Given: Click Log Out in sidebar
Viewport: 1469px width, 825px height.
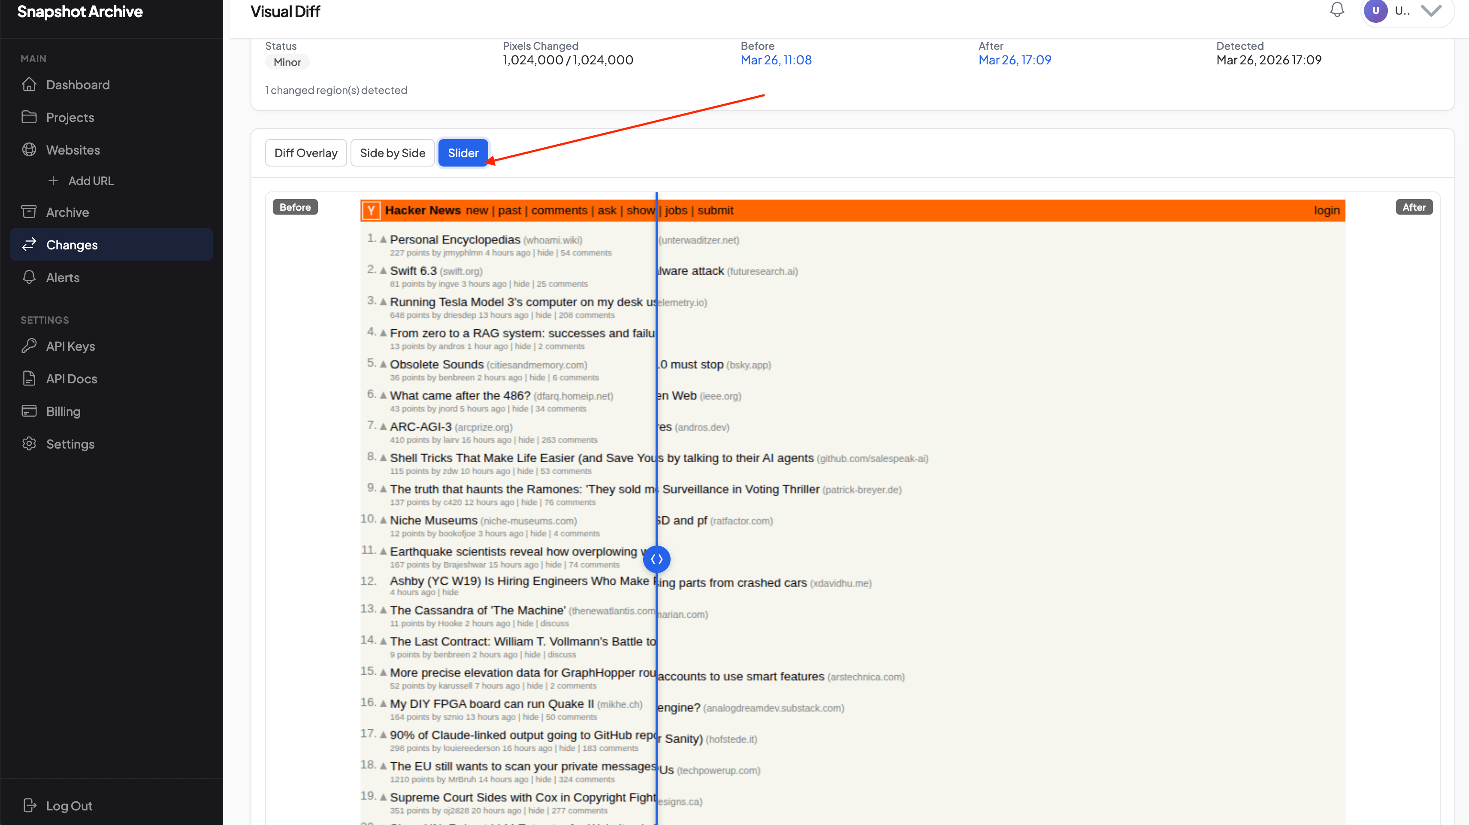Looking at the screenshot, I should pyautogui.click(x=69, y=806).
